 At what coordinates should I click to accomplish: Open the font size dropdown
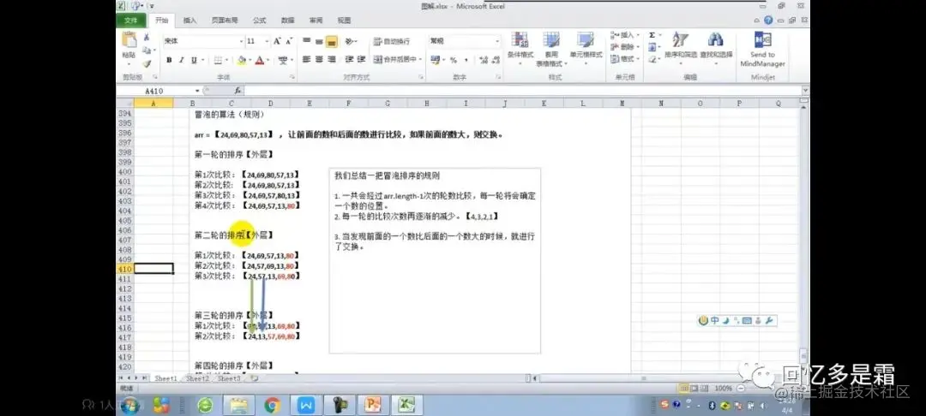pyautogui.click(x=267, y=41)
